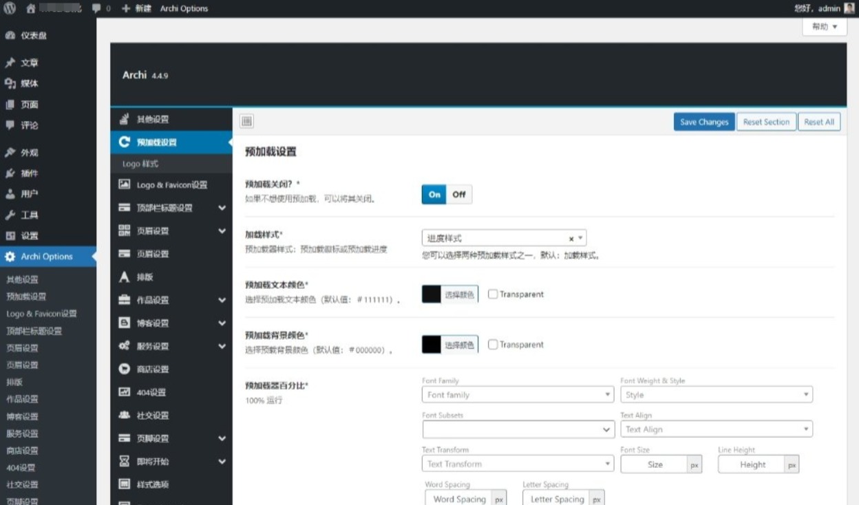Open the Text Transform dropdown

(518, 464)
